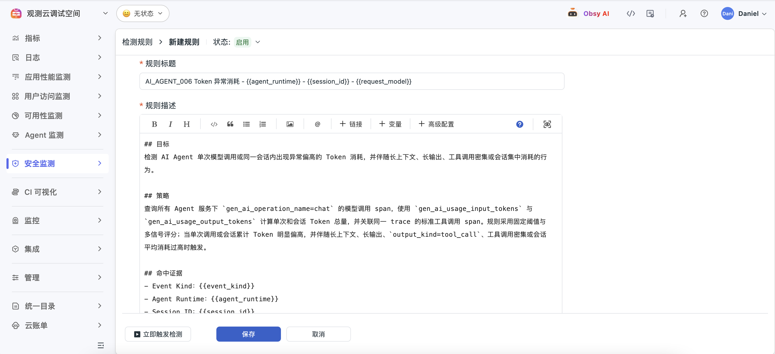Expand the Agent 监测 chevron
775x354 pixels.
[x=100, y=135]
